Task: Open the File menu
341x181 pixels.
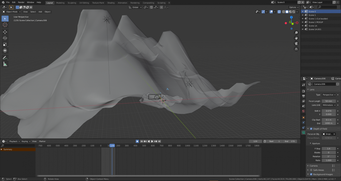Action: (8, 2)
